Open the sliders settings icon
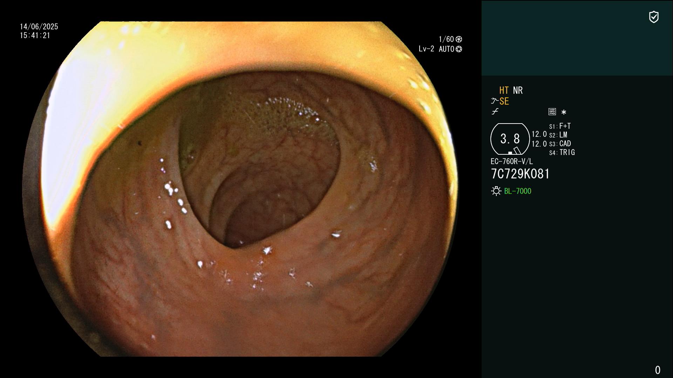Screen dimensions: 673x378 tap(552, 112)
